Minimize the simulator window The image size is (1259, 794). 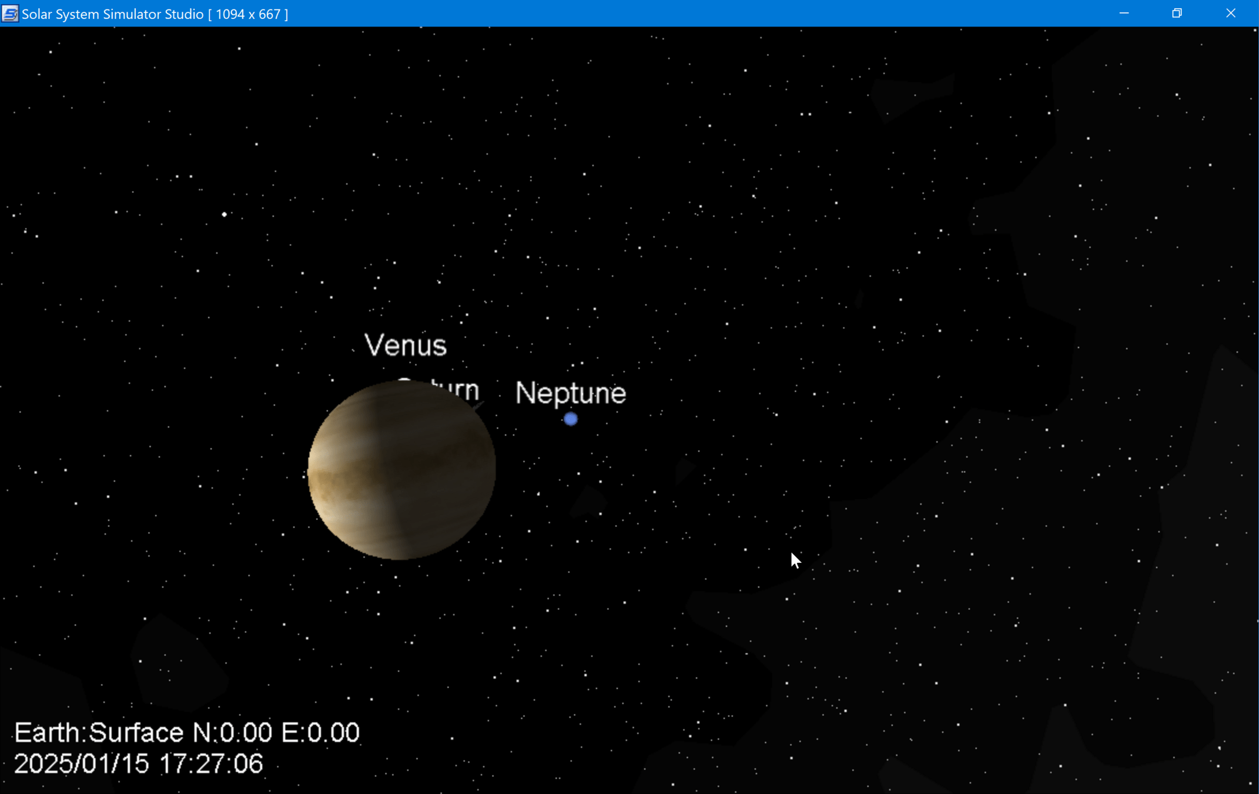pyautogui.click(x=1124, y=14)
